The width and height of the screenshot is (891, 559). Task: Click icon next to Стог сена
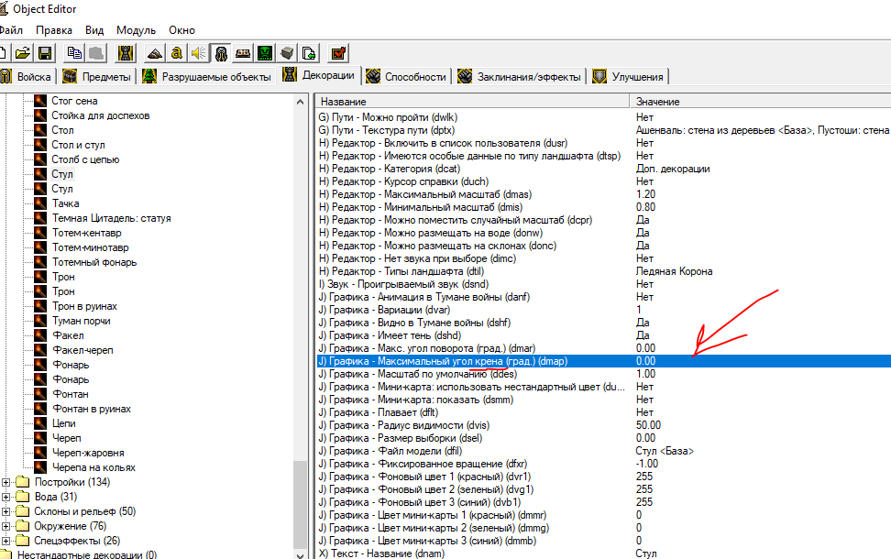[x=39, y=101]
